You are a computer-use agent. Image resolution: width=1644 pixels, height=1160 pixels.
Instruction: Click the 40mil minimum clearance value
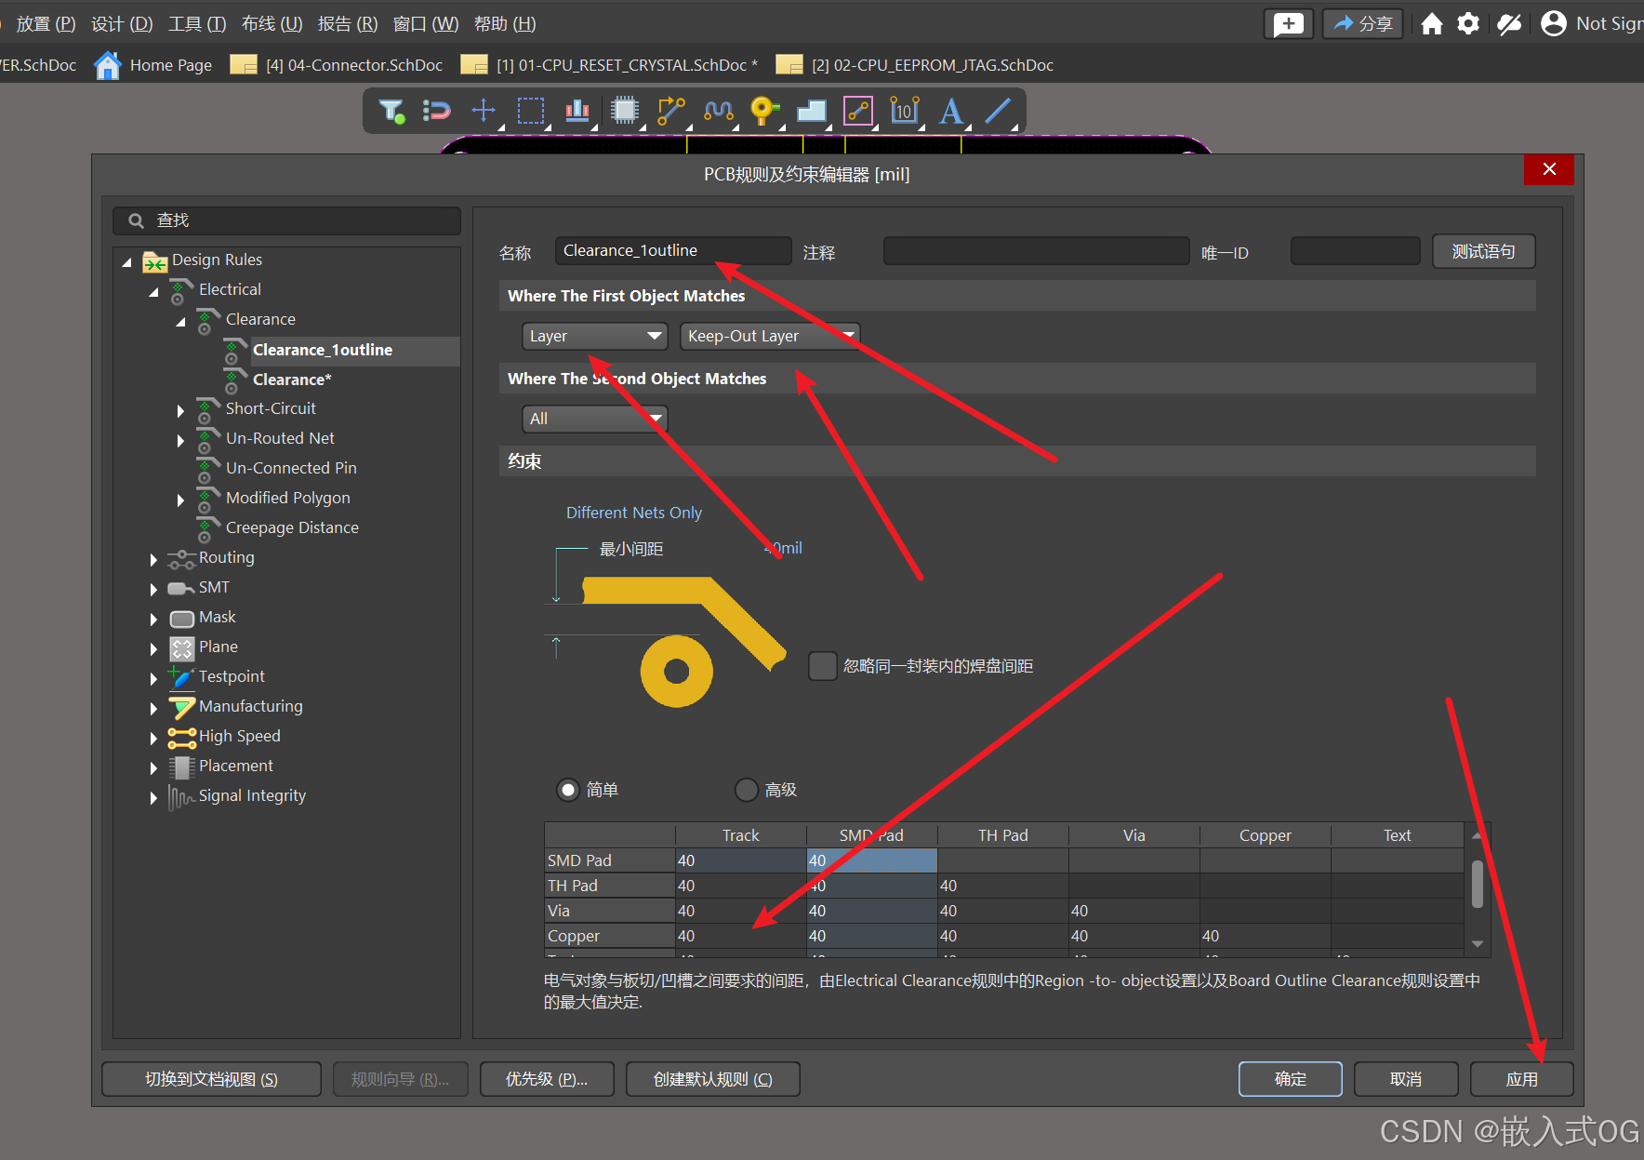[783, 549]
